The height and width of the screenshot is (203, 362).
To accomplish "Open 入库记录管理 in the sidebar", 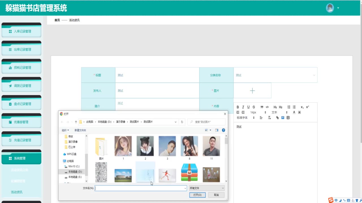I will (x=21, y=31).
